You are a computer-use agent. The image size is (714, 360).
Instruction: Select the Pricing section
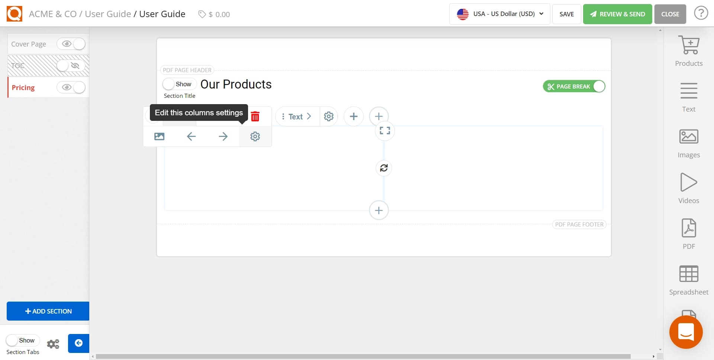(23, 87)
